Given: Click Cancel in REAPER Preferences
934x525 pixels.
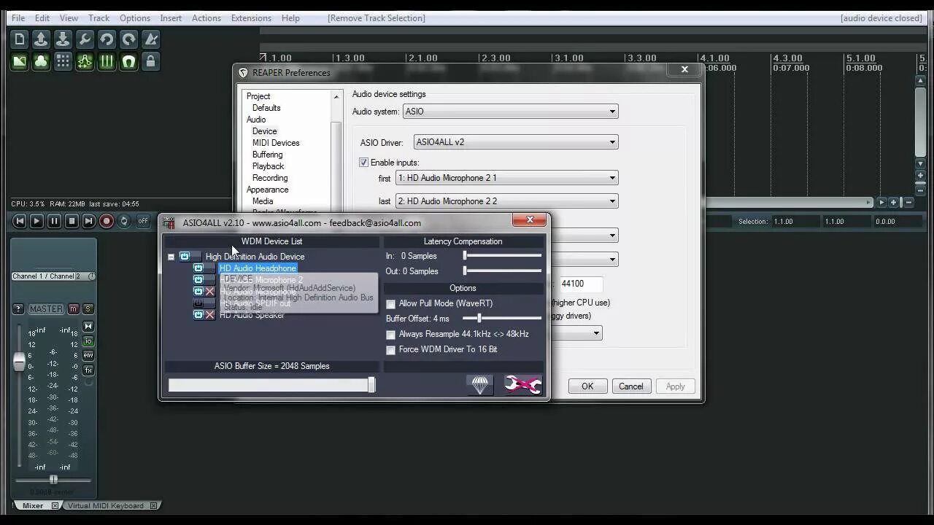Looking at the screenshot, I should [x=631, y=386].
